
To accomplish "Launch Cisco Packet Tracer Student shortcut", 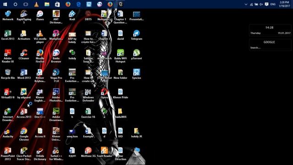I will click(x=24, y=154).
